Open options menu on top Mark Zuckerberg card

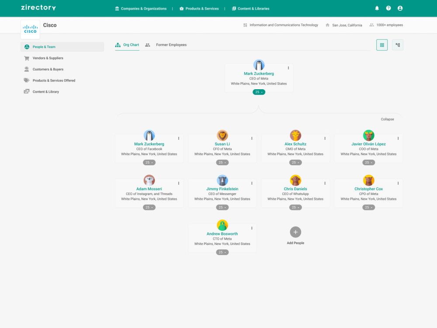click(x=288, y=68)
